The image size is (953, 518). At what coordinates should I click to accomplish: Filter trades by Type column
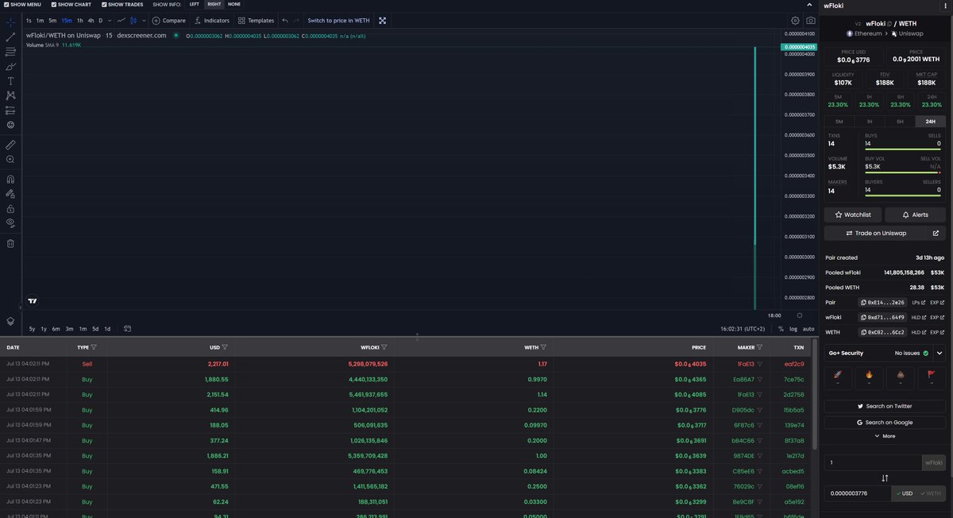pos(94,347)
